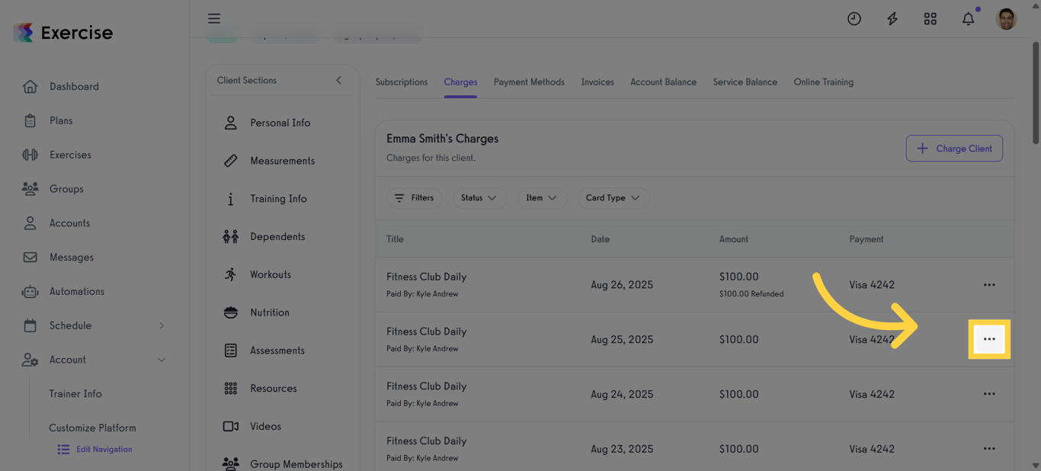Expand the Item filter dropdown

coord(541,198)
